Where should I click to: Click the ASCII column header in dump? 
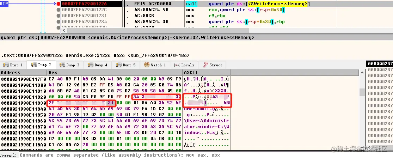coord(206,73)
